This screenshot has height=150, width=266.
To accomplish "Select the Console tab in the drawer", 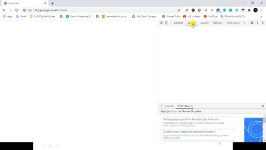I will coord(170,106).
